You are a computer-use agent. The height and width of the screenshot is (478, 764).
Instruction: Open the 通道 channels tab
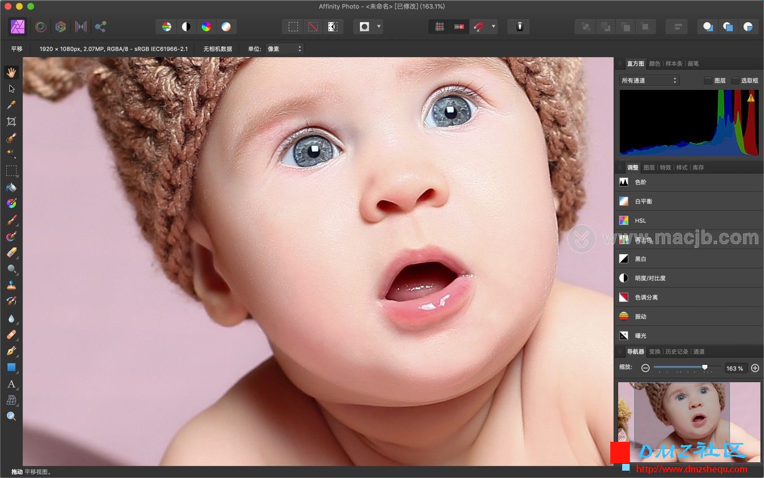698,352
